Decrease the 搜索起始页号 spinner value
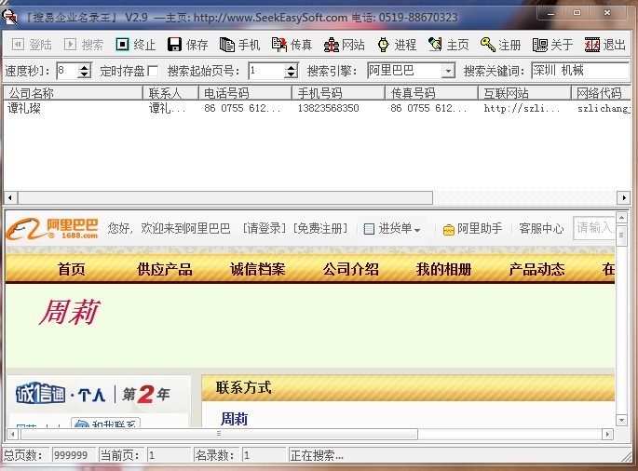This screenshot has height=471, width=638. pos(291,74)
